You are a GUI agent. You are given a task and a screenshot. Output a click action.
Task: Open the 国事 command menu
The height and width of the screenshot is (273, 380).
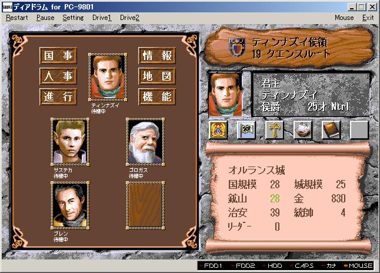58,55
